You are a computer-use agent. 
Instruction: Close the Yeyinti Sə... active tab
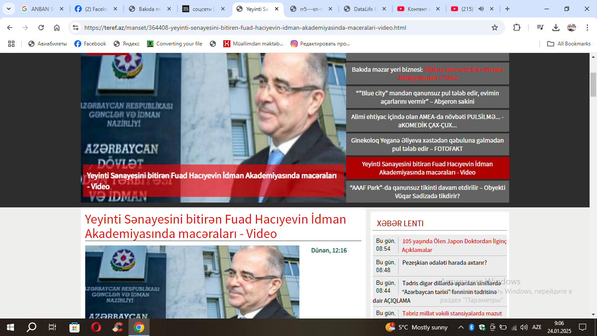(x=276, y=9)
